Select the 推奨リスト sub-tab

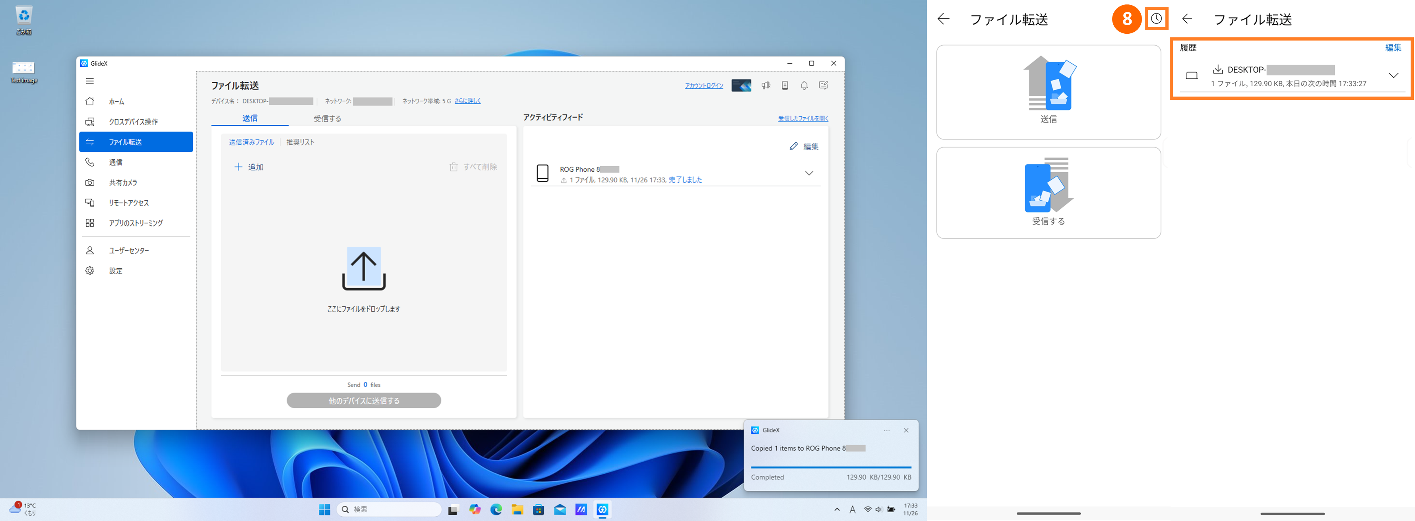(300, 142)
